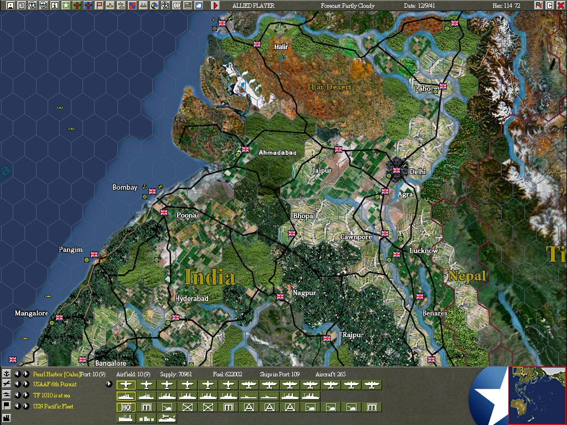Click the green and red flag icon at top right
This screenshot has height=425, width=567.
click(x=538, y=6)
